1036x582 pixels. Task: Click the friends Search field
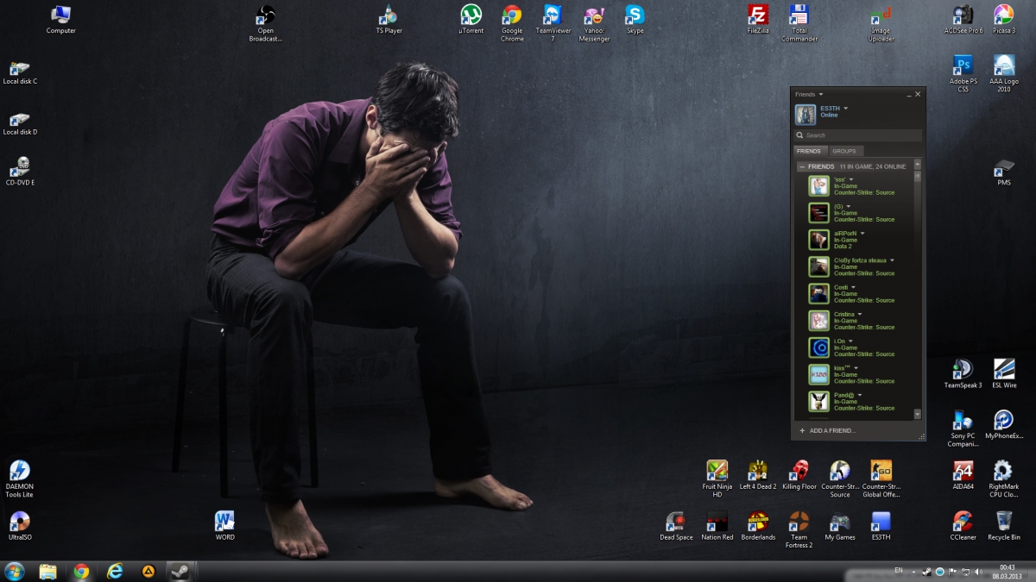[858, 135]
